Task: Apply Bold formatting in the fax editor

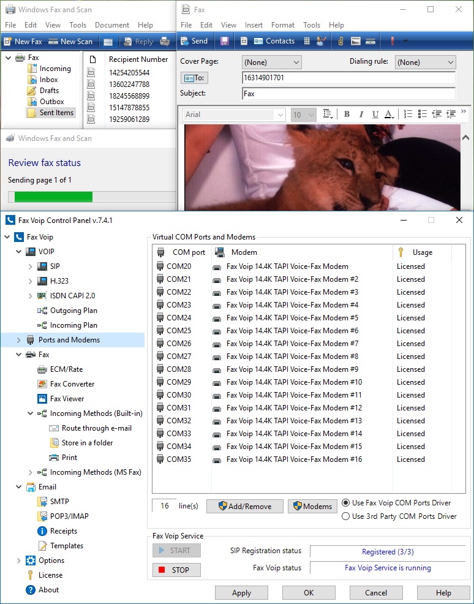Action: pos(347,115)
